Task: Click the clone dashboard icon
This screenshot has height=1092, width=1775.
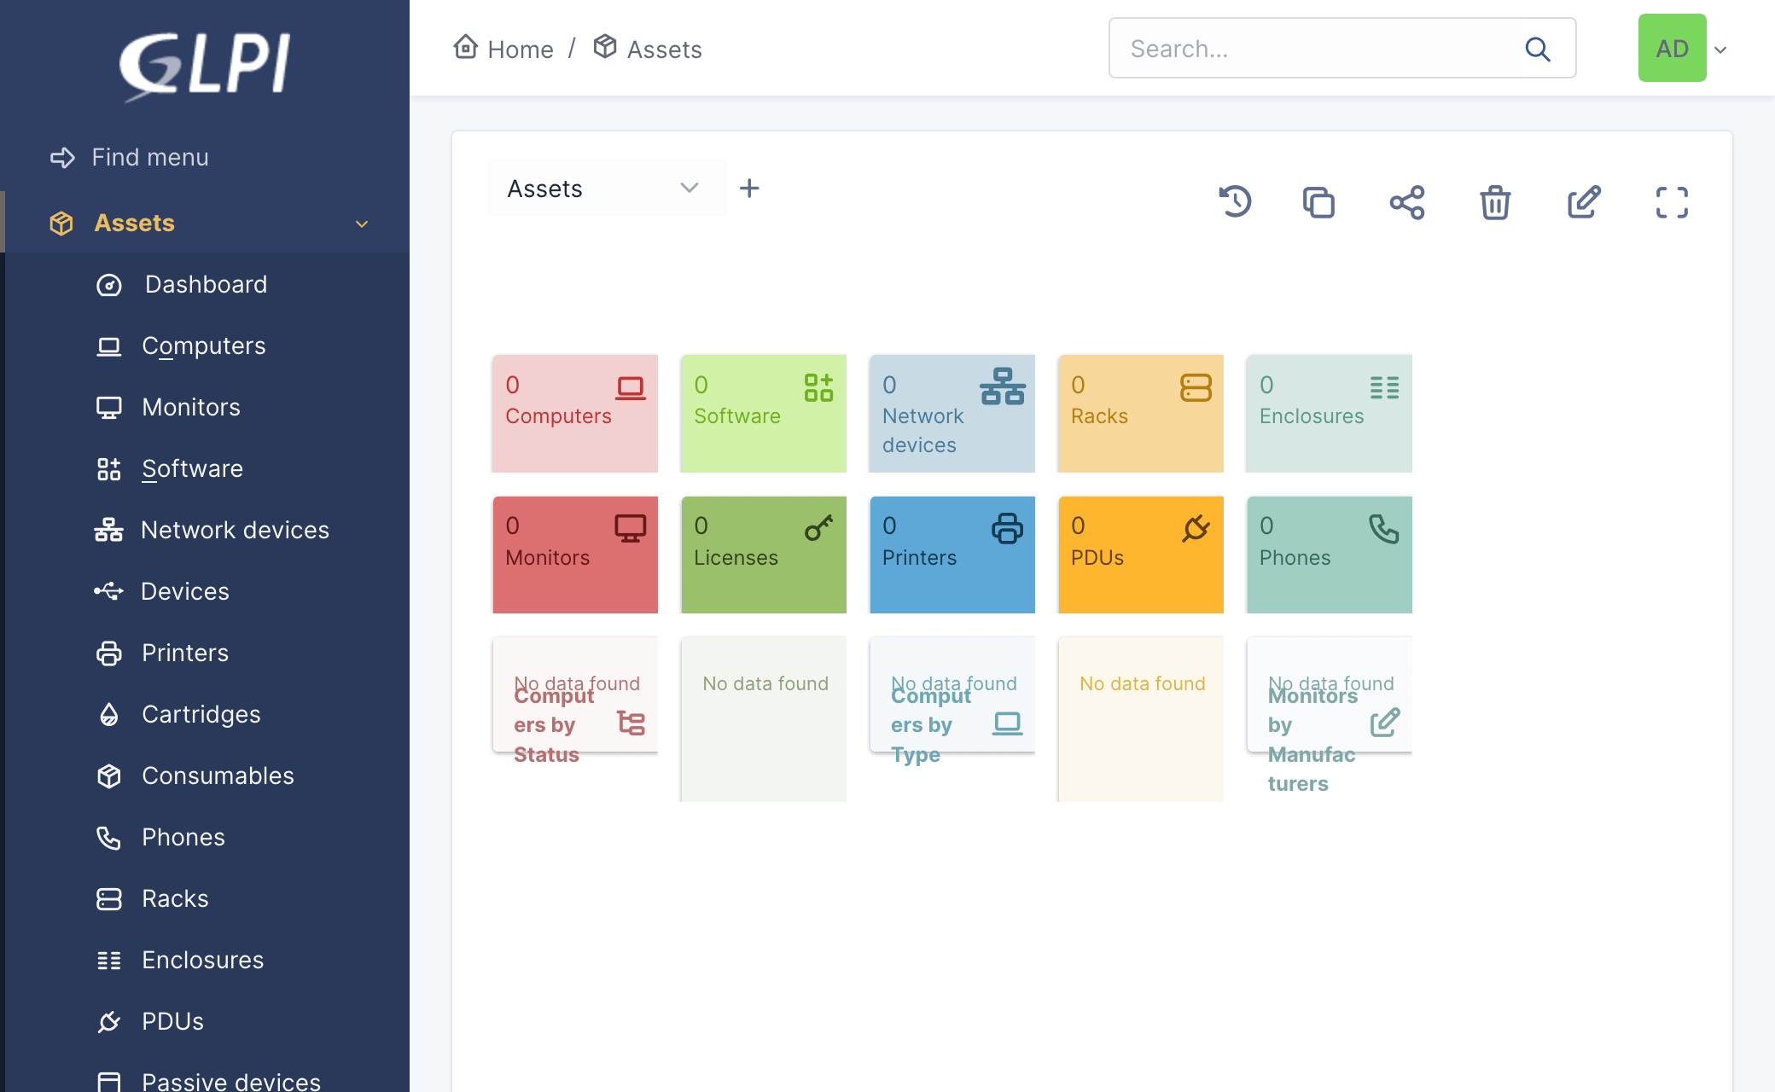Action: click(1318, 202)
